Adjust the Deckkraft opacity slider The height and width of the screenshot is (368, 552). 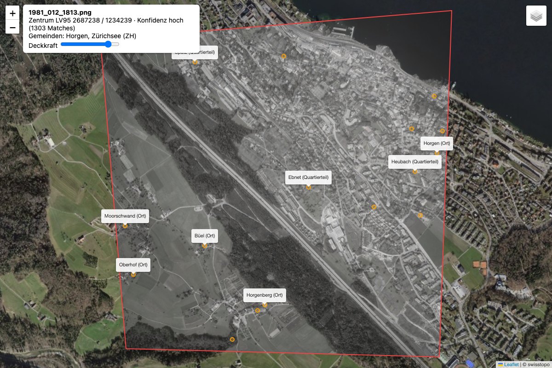click(x=90, y=44)
